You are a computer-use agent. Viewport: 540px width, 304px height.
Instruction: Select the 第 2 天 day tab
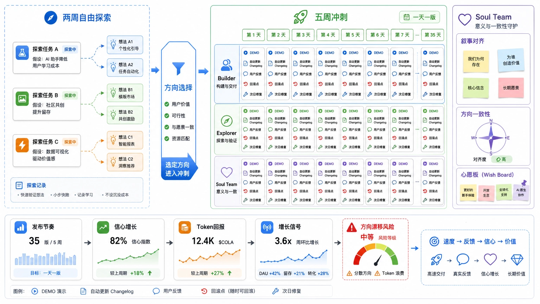278,35
